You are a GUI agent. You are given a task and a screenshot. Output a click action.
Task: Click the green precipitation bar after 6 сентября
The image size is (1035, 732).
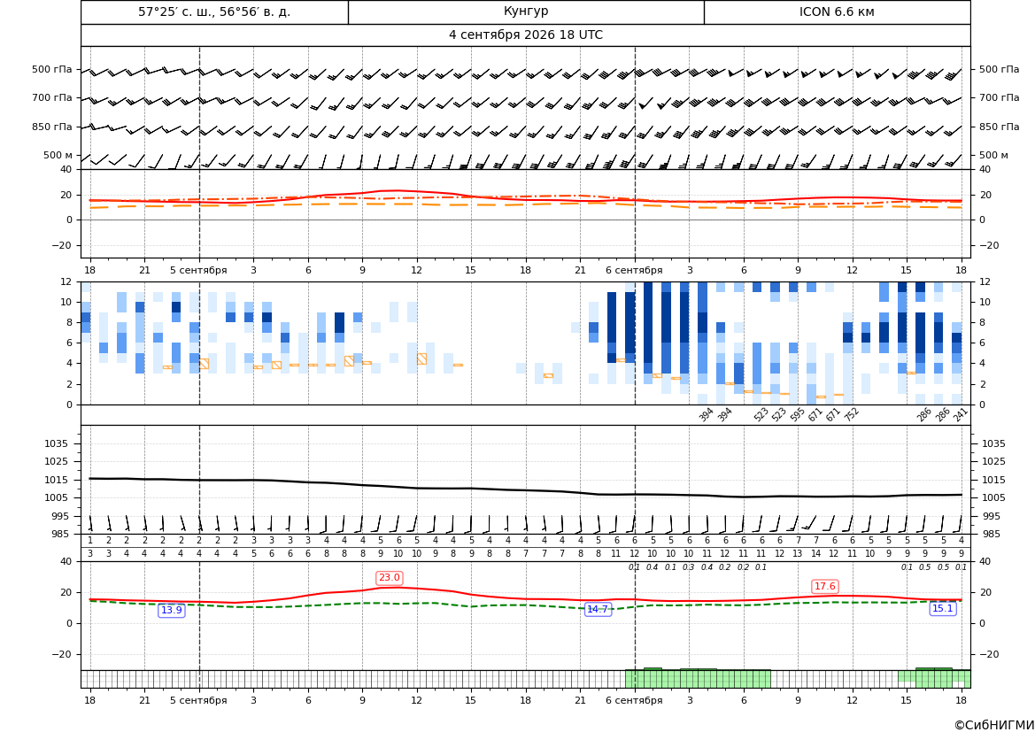[699, 679]
